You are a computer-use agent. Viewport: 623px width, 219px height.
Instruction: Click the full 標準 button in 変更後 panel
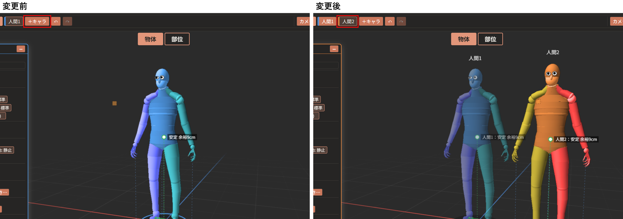pyautogui.click(x=319, y=108)
